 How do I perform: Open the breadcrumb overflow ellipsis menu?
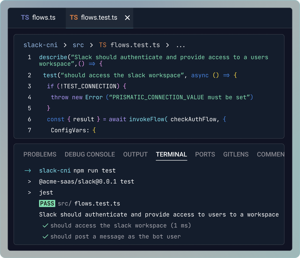click(180, 45)
